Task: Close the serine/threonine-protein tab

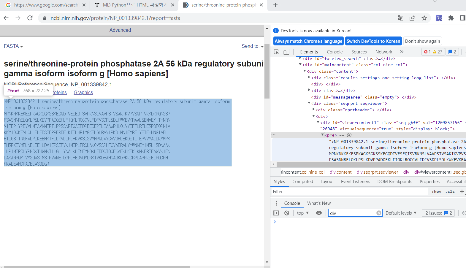Action: [x=261, y=5]
